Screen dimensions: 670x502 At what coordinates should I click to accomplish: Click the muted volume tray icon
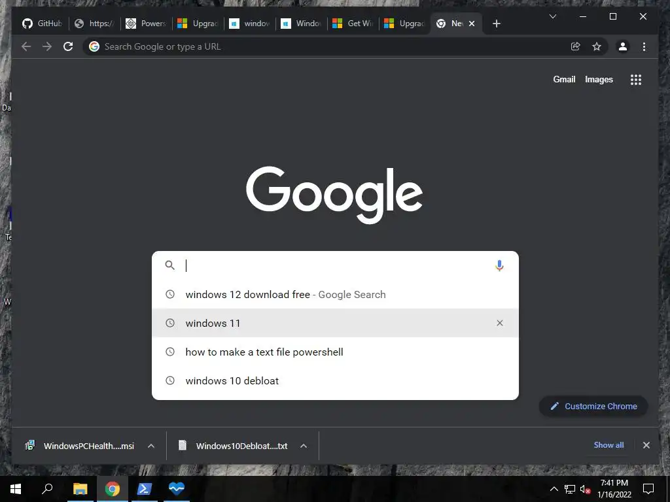585,489
